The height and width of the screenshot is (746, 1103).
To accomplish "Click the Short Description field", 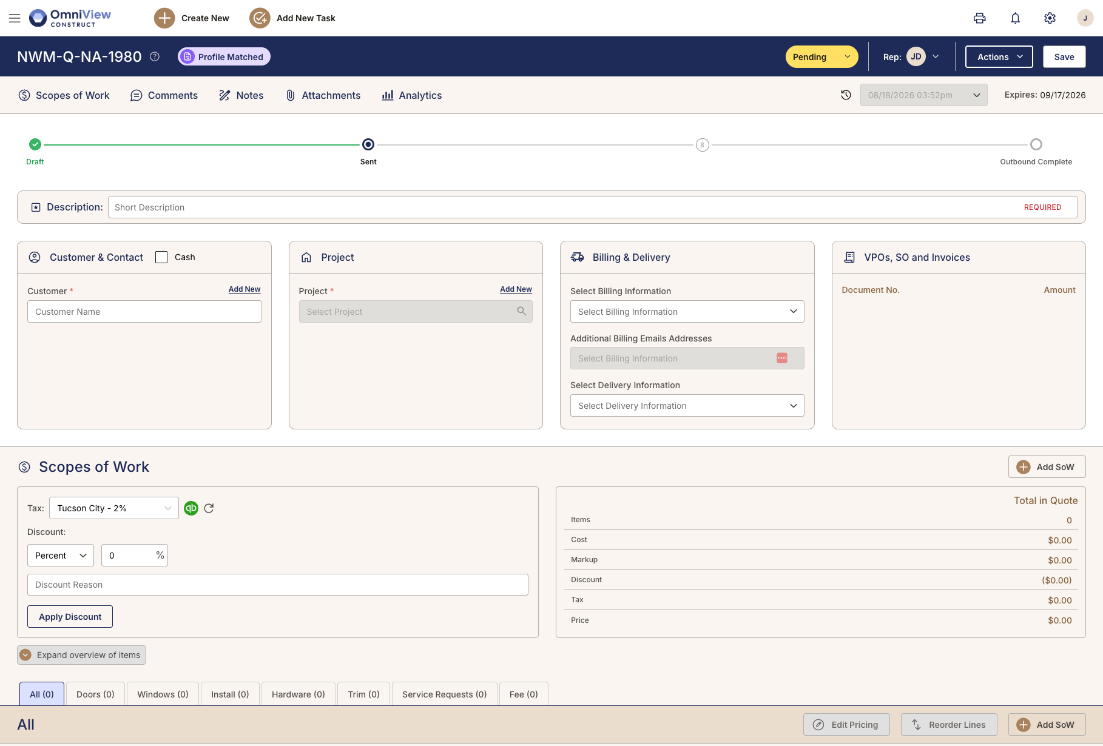I will (593, 207).
